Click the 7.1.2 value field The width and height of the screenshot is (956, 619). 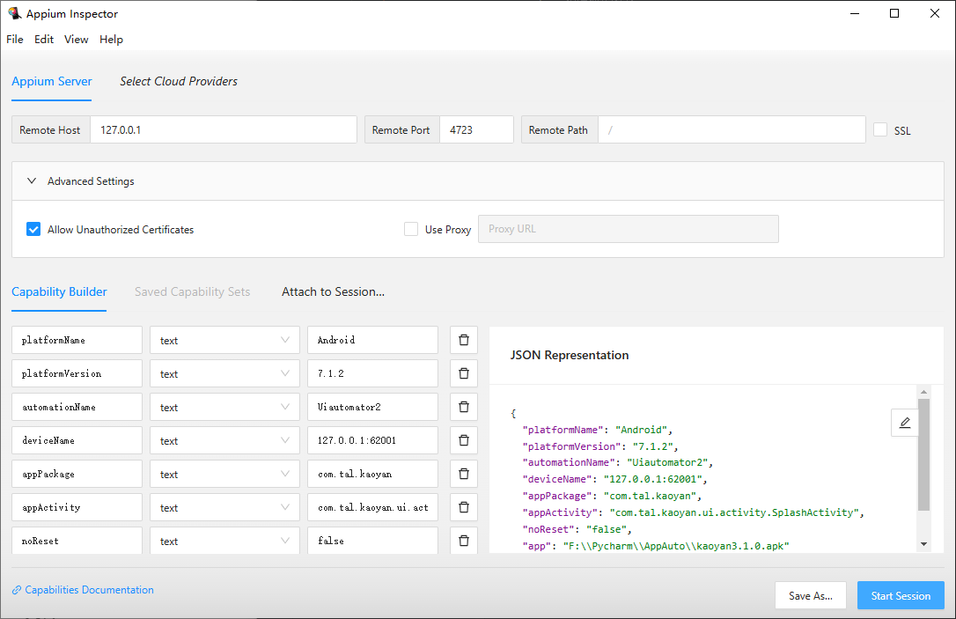(372, 373)
